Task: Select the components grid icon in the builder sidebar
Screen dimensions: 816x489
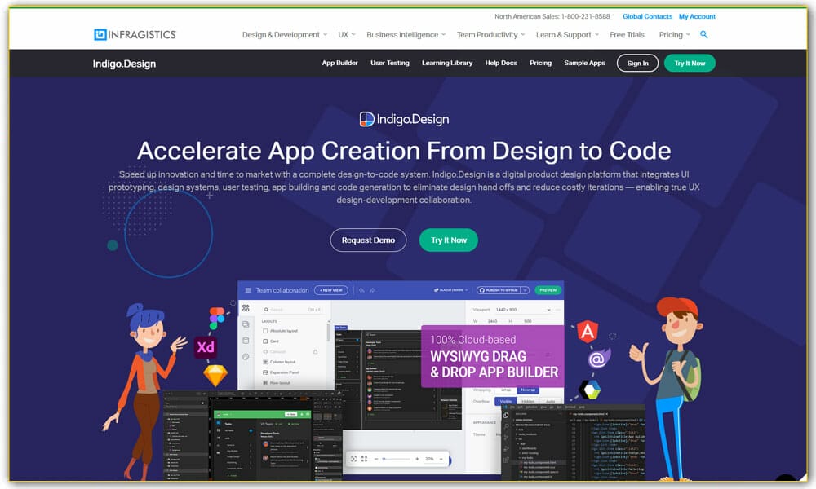Action: [246, 307]
